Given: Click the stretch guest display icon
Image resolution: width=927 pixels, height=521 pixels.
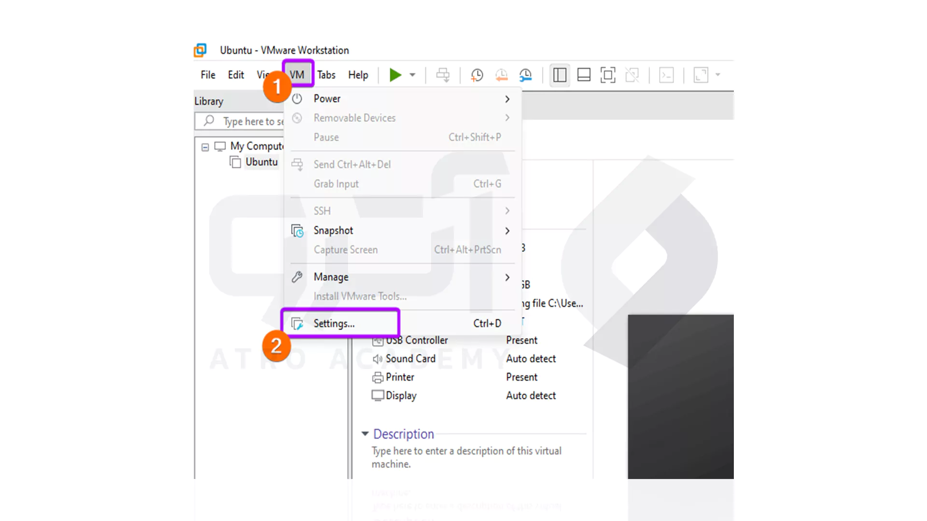Looking at the screenshot, I should 701,75.
